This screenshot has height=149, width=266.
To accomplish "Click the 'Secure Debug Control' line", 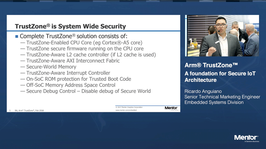I will pos(88,91).
